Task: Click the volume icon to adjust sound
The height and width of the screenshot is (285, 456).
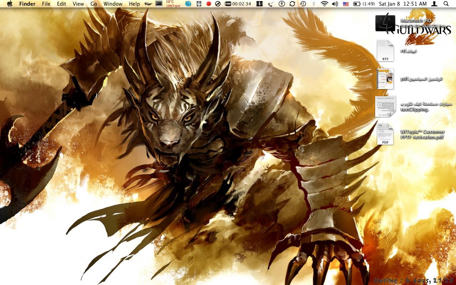Action: point(334,4)
